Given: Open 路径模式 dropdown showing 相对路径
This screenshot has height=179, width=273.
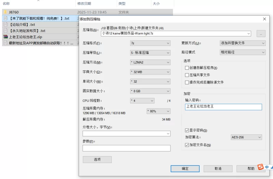Looking at the screenshot, I should pos(243,52).
